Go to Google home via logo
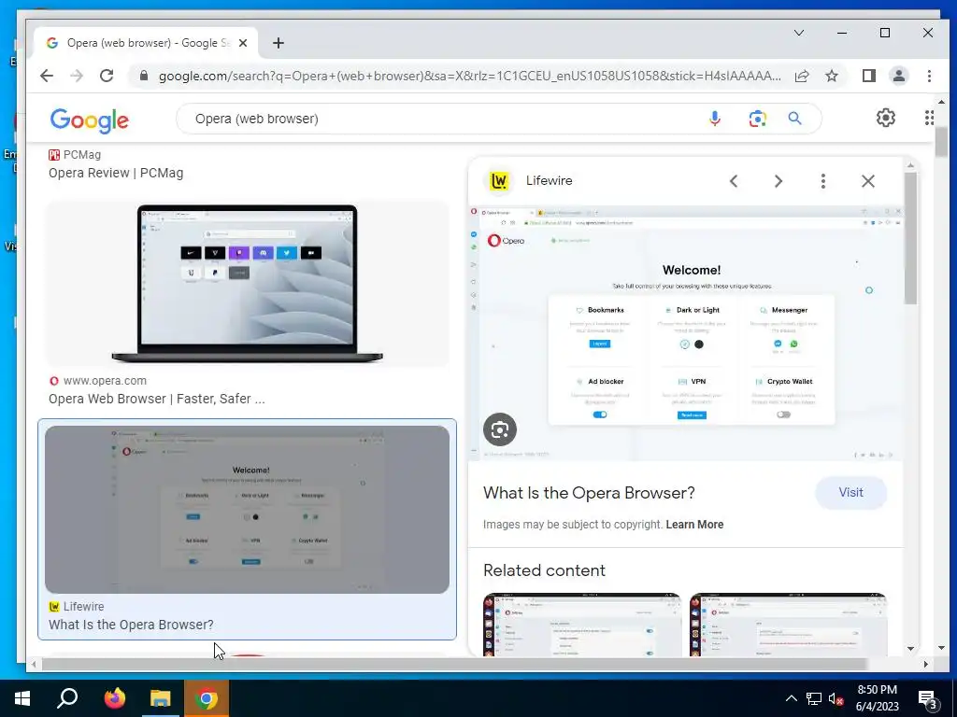 pos(89,120)
